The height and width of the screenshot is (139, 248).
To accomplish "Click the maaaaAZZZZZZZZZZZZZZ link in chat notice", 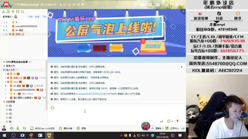I will [91, 94].
